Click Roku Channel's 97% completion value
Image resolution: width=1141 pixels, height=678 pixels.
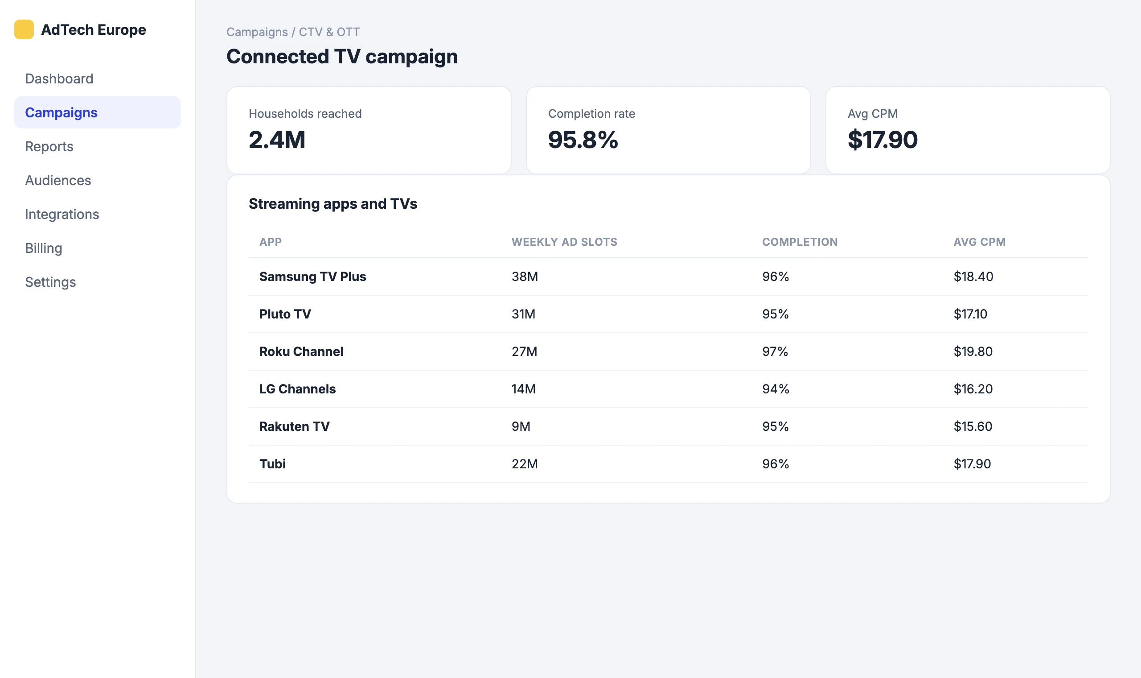(x=775, y=351)
